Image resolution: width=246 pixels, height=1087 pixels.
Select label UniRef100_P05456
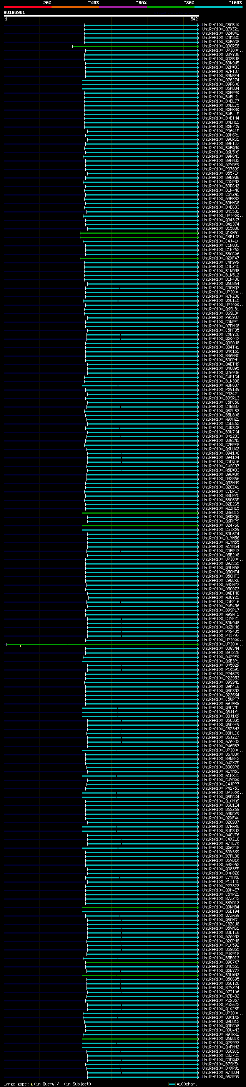click(x=220, y=606)
